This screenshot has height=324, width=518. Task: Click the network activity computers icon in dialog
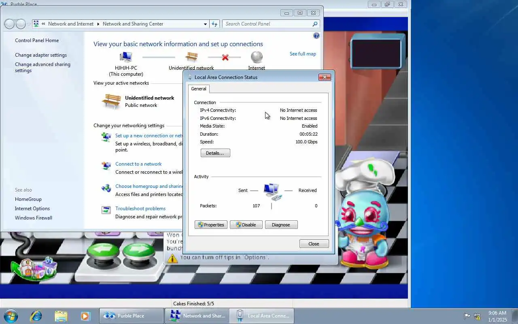(272, 192)
